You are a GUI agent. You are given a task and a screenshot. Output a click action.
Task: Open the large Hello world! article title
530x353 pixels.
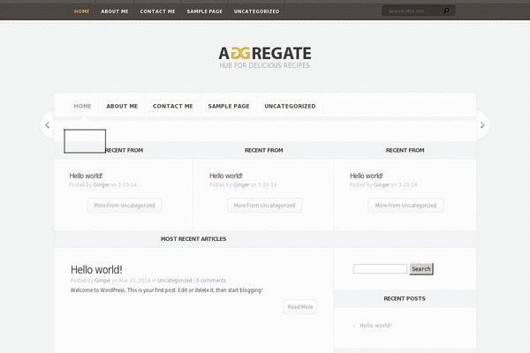[96, 269]
